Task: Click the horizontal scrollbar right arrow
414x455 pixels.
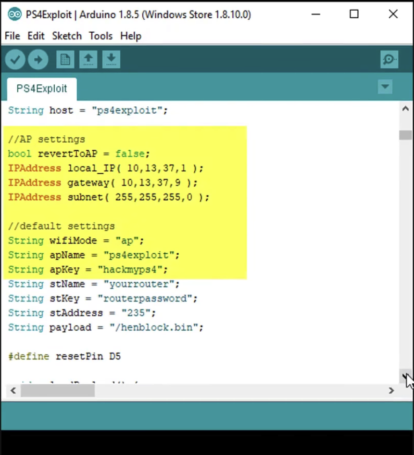Action: coord(391,390)
